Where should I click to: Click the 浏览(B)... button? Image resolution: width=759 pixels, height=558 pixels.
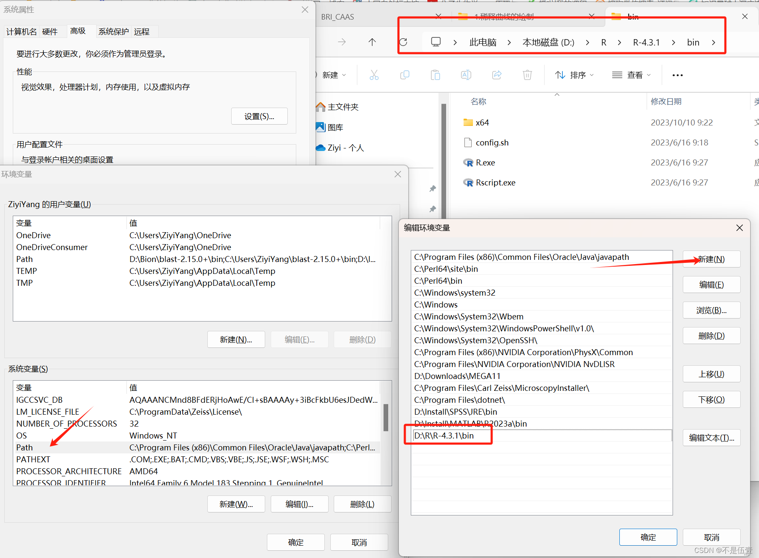click(x=711, y=310)
